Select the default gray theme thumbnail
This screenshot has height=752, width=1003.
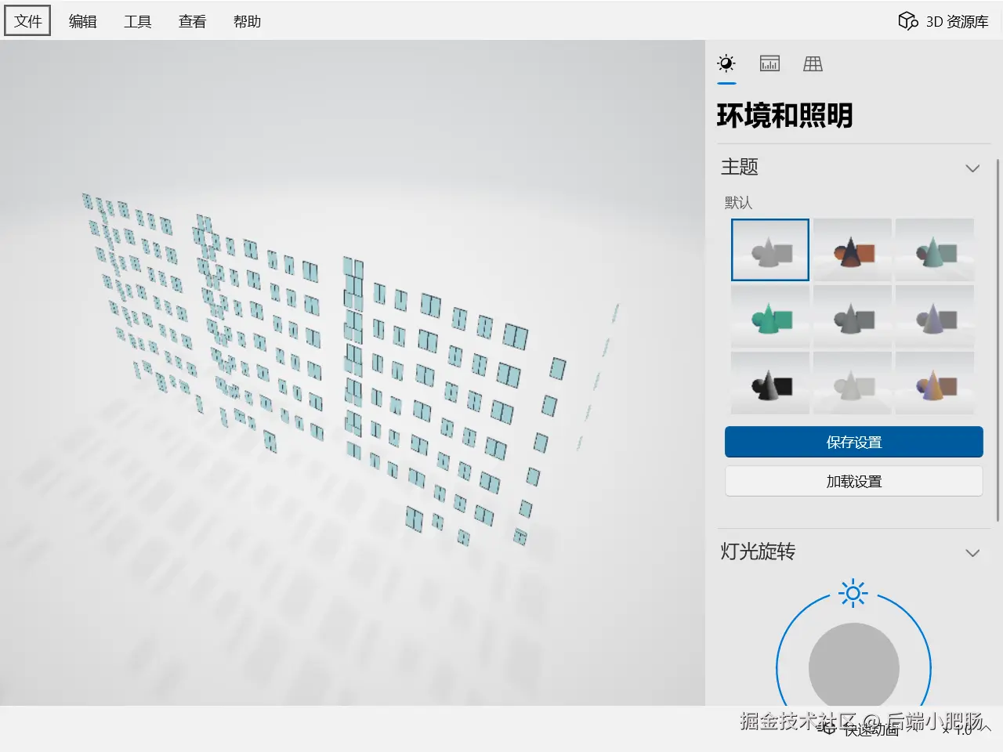(x=770, y=250)
